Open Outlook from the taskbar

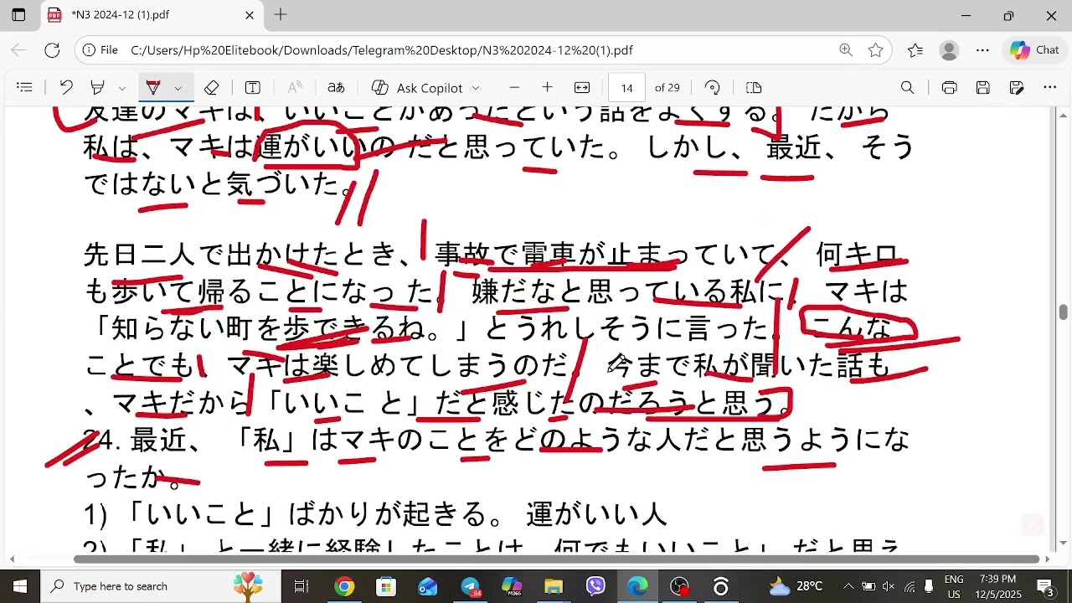428,586
